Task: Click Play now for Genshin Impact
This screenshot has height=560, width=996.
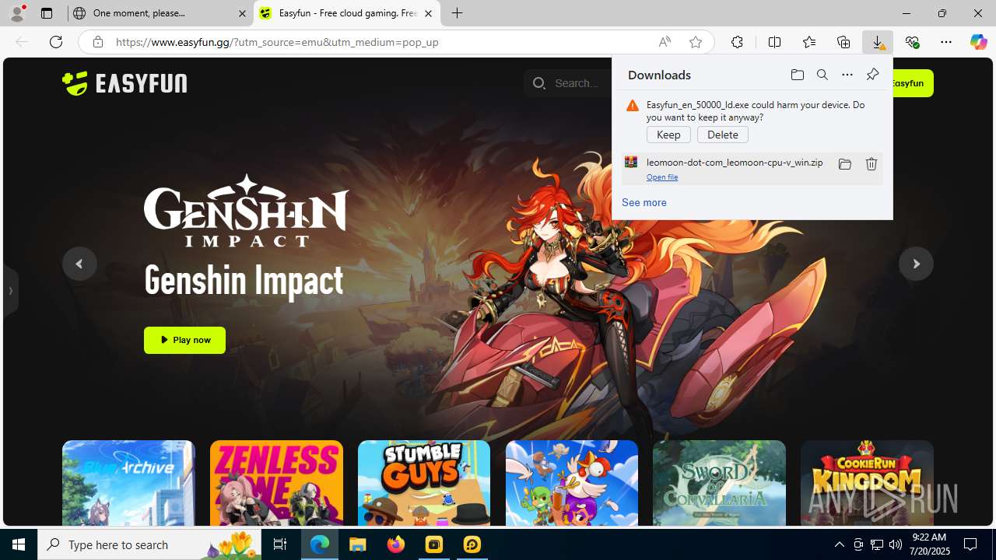Action: point(184,340)
